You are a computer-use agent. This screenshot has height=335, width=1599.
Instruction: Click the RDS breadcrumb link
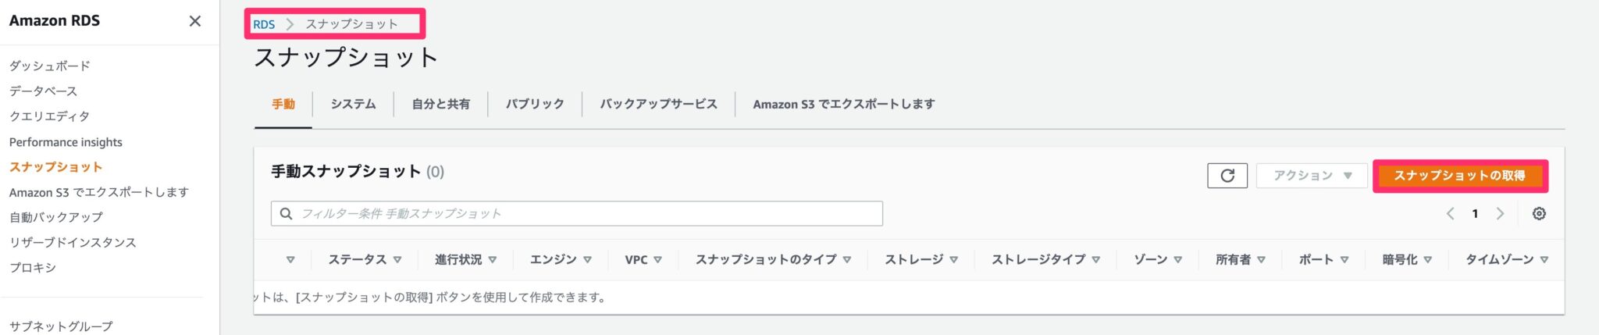264,24
